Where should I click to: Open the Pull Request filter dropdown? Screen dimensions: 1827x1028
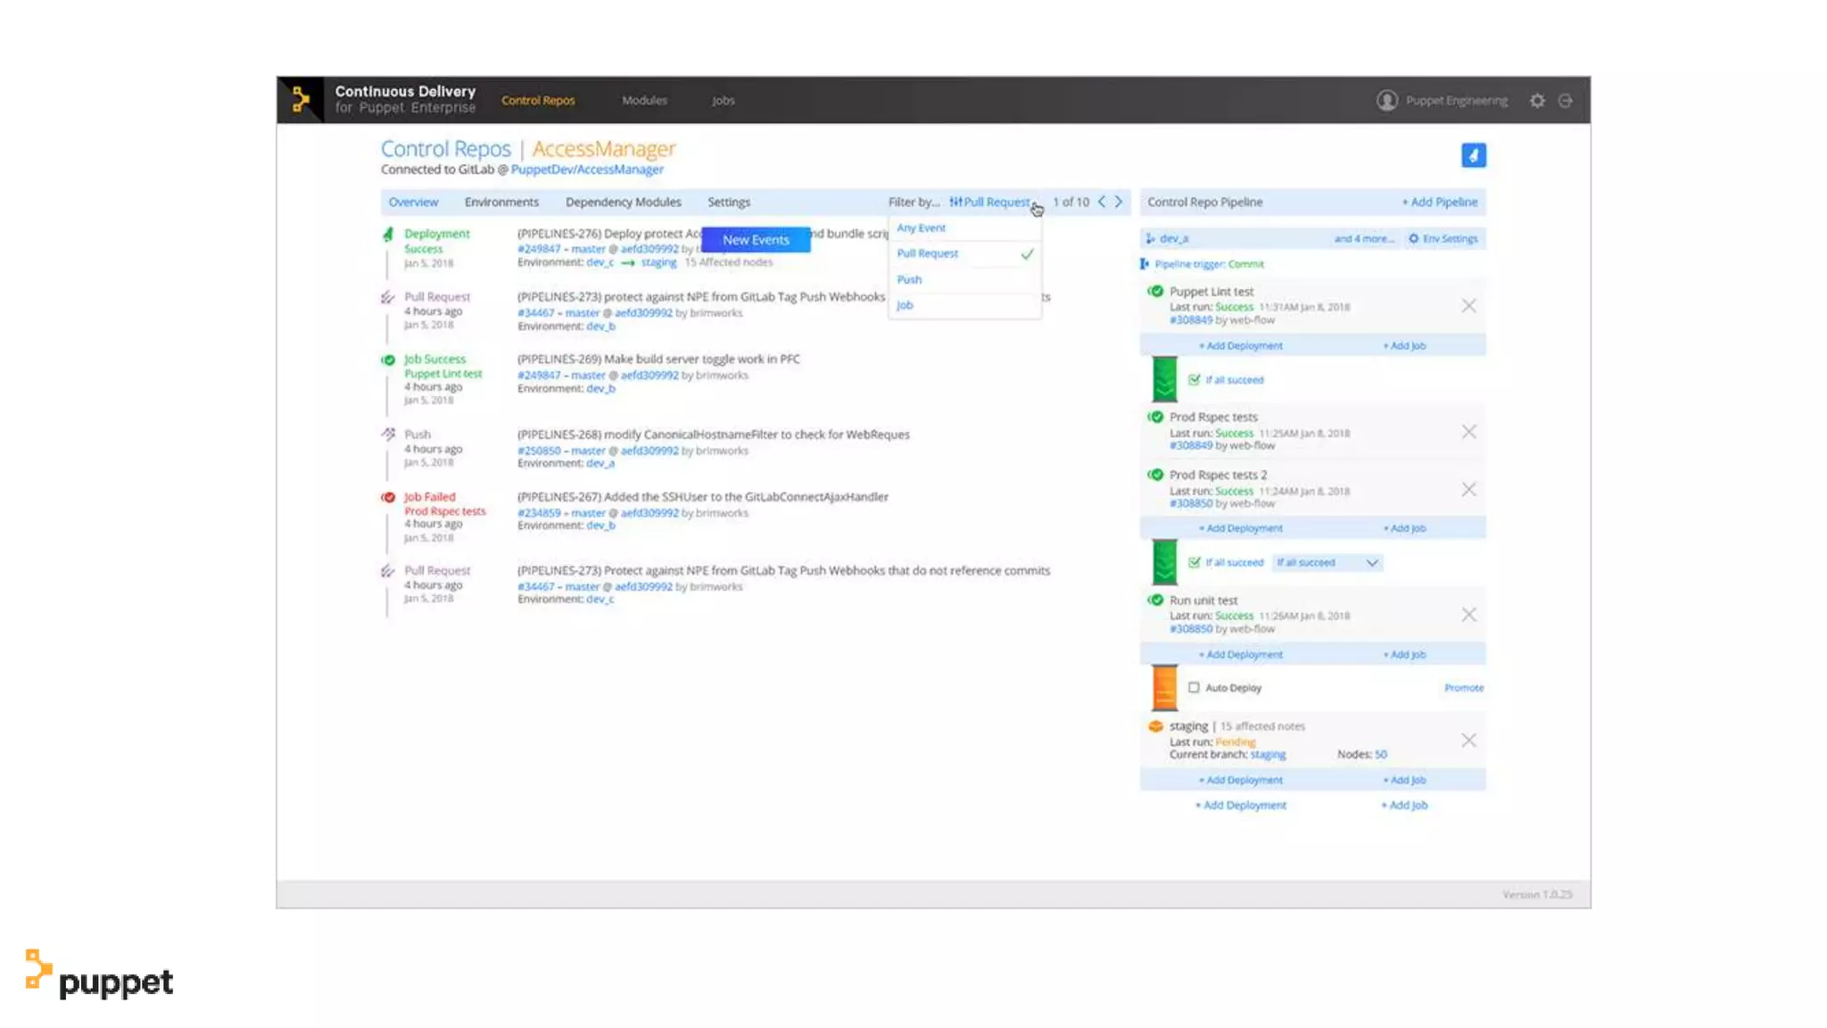point(992,203)
